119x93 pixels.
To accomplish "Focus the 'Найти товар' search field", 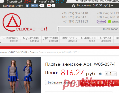I will [x=88, y=29].
